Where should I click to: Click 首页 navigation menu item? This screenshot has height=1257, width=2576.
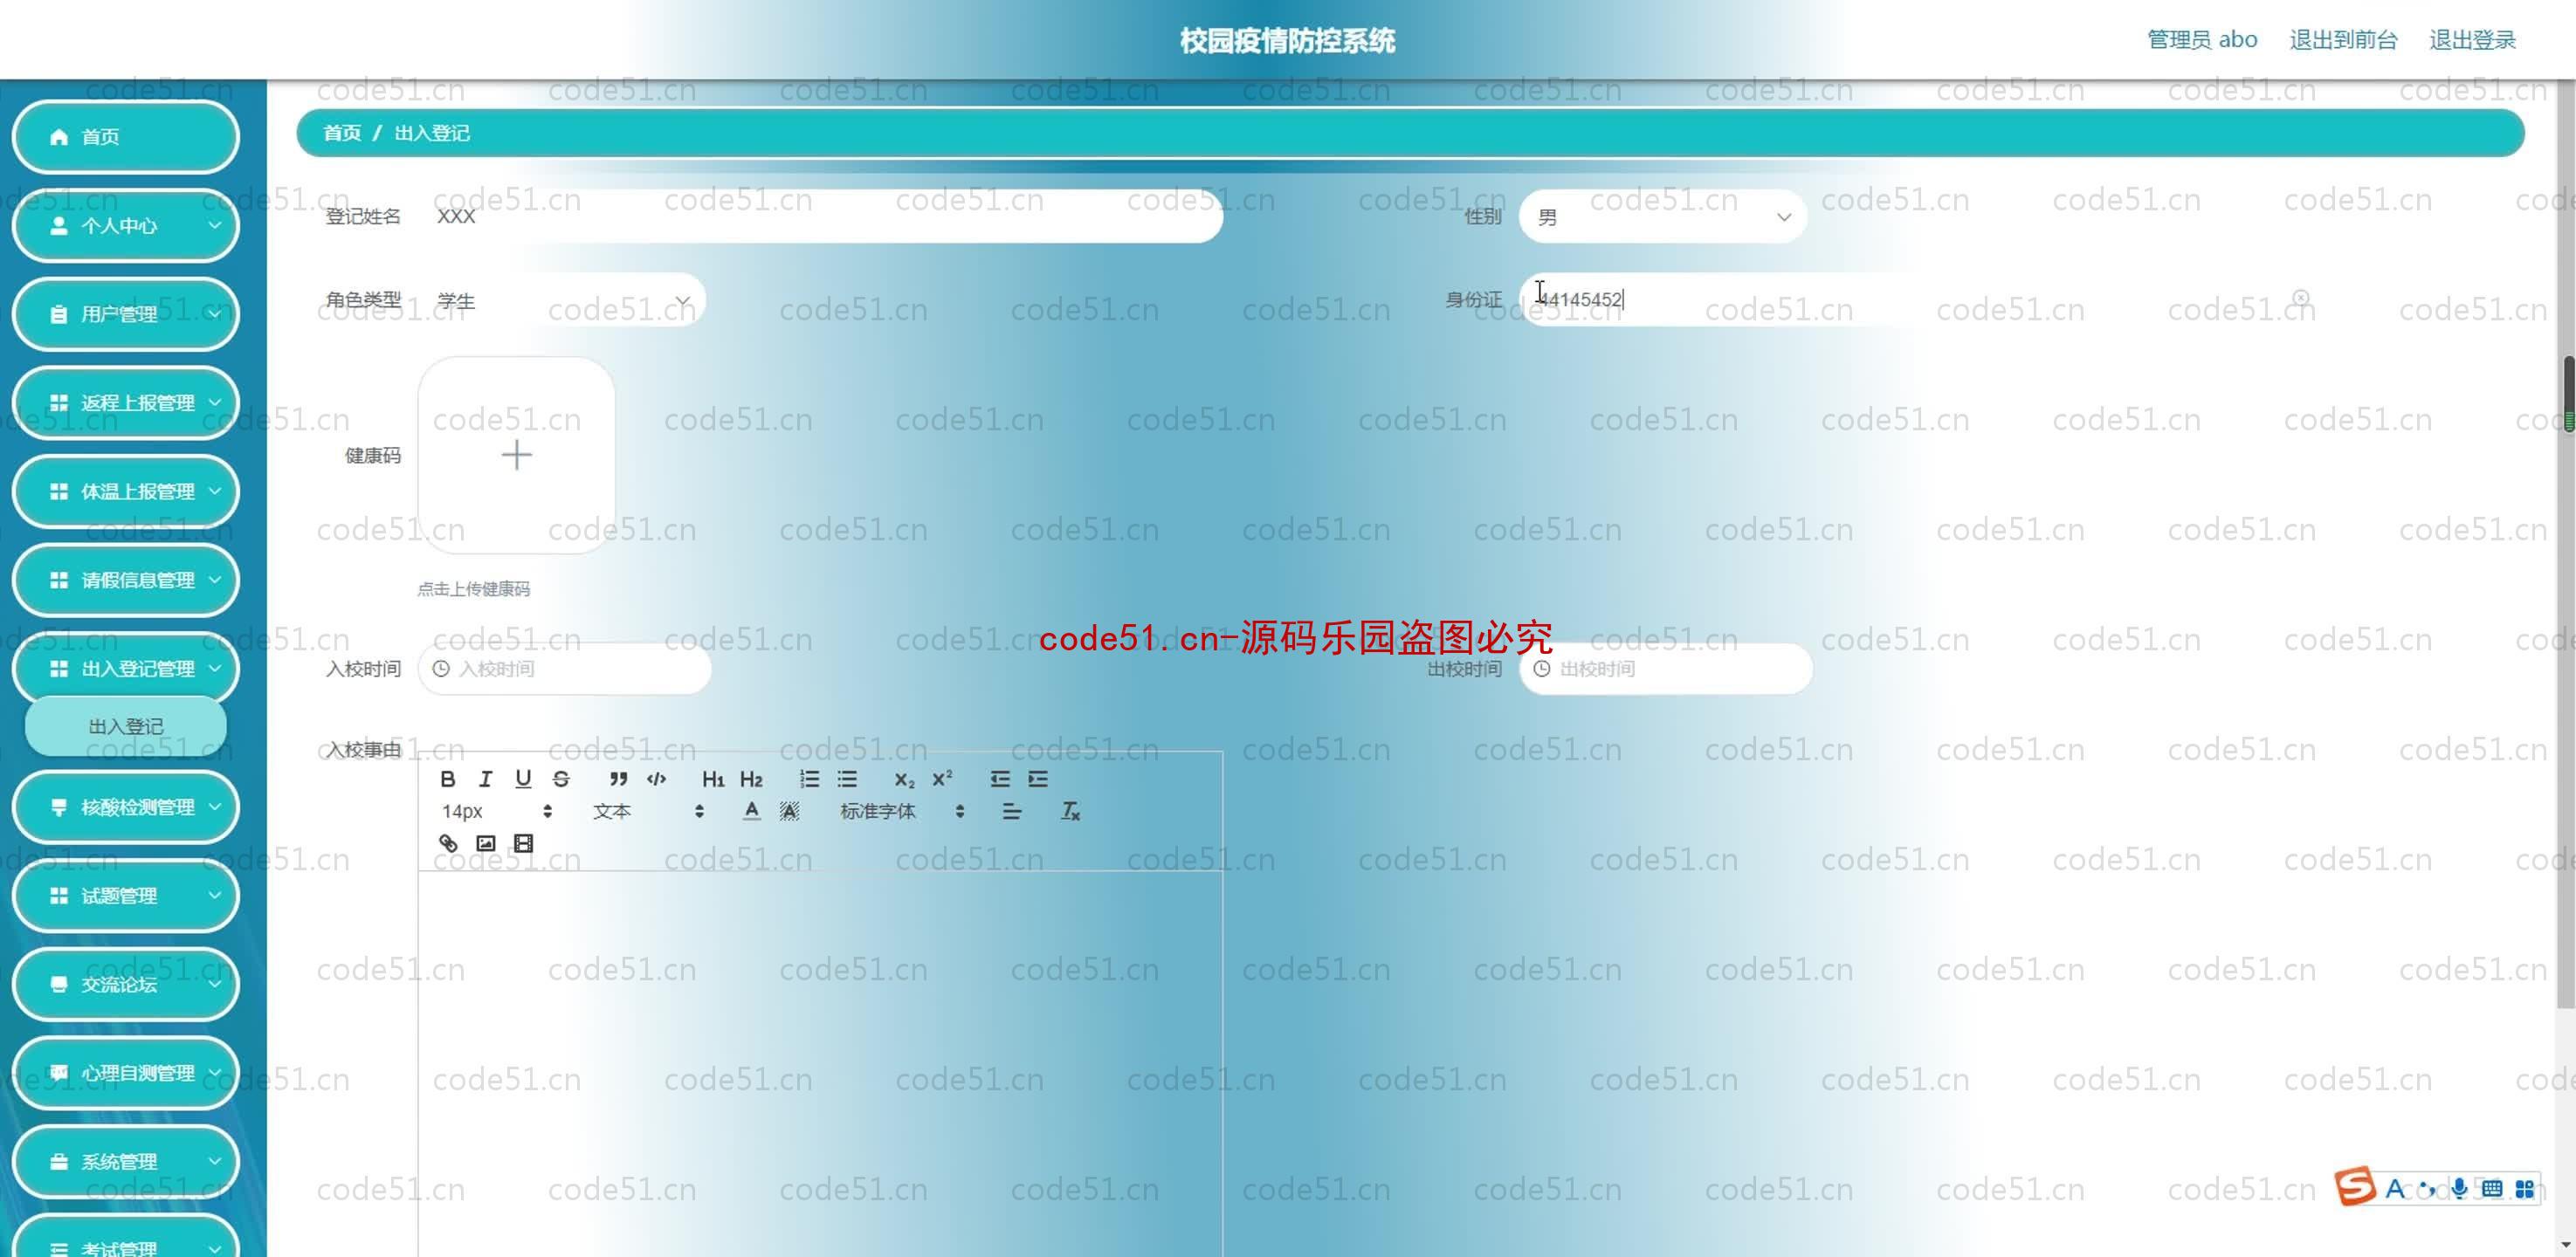pos(125,134)
